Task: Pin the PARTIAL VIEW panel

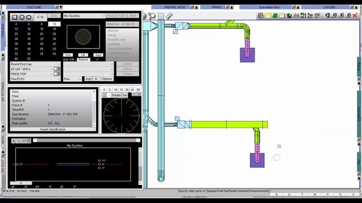Action: pos(192,7)
